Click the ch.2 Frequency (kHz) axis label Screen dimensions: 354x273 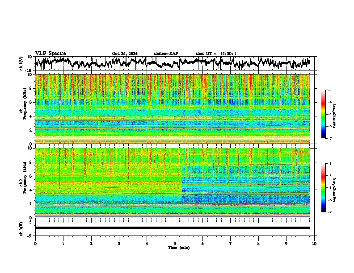point(23,178)
